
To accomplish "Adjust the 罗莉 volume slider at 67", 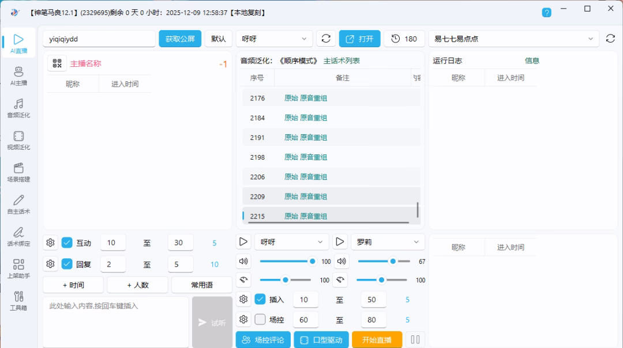I will (x=392, y=261).
